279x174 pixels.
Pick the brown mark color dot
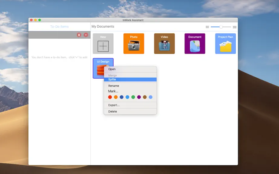coord(145,97)
